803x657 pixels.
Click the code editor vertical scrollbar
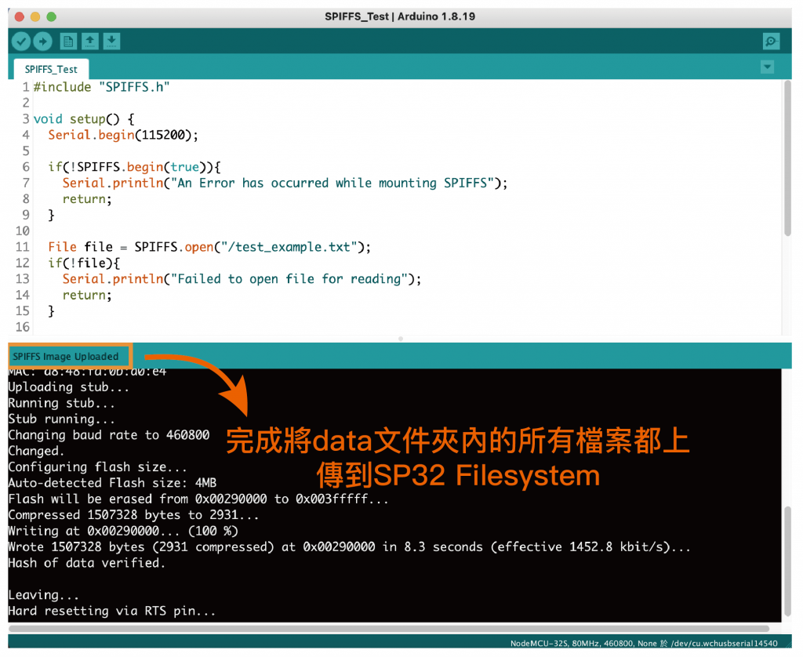tap(787, 158)
